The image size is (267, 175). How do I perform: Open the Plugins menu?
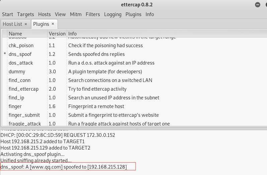tap(133, 14)
